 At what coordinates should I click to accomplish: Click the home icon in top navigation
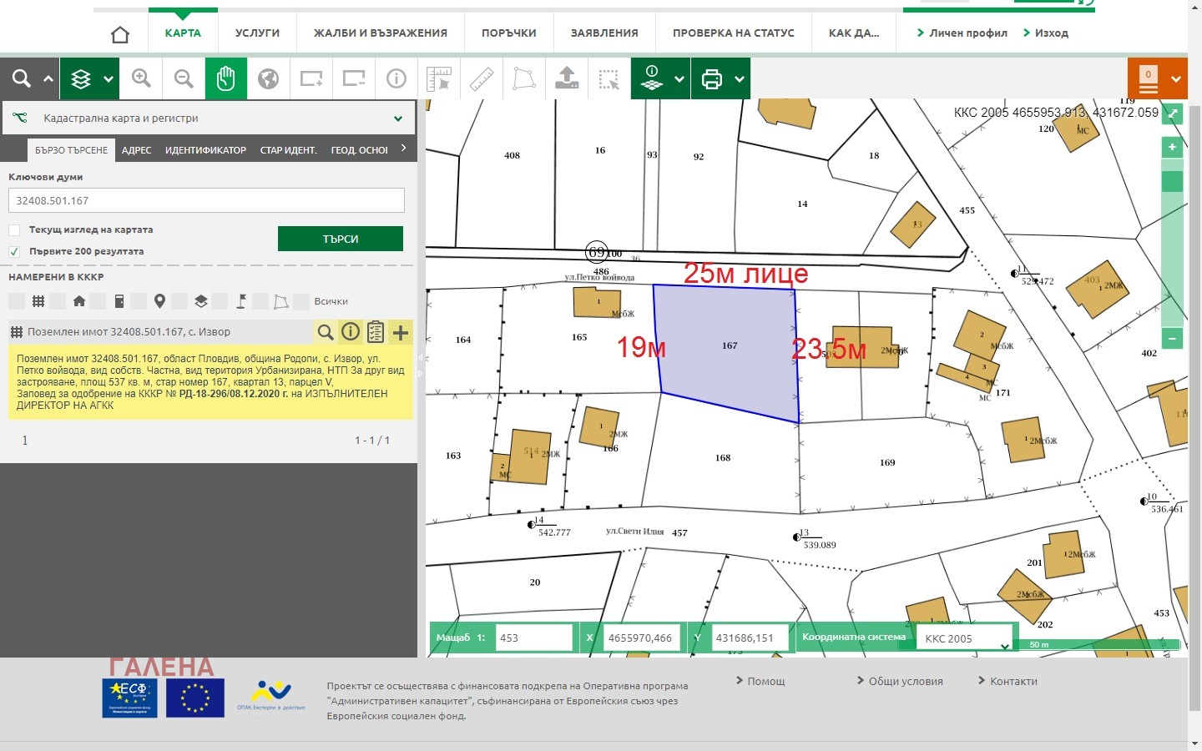(x=120, y=34)
